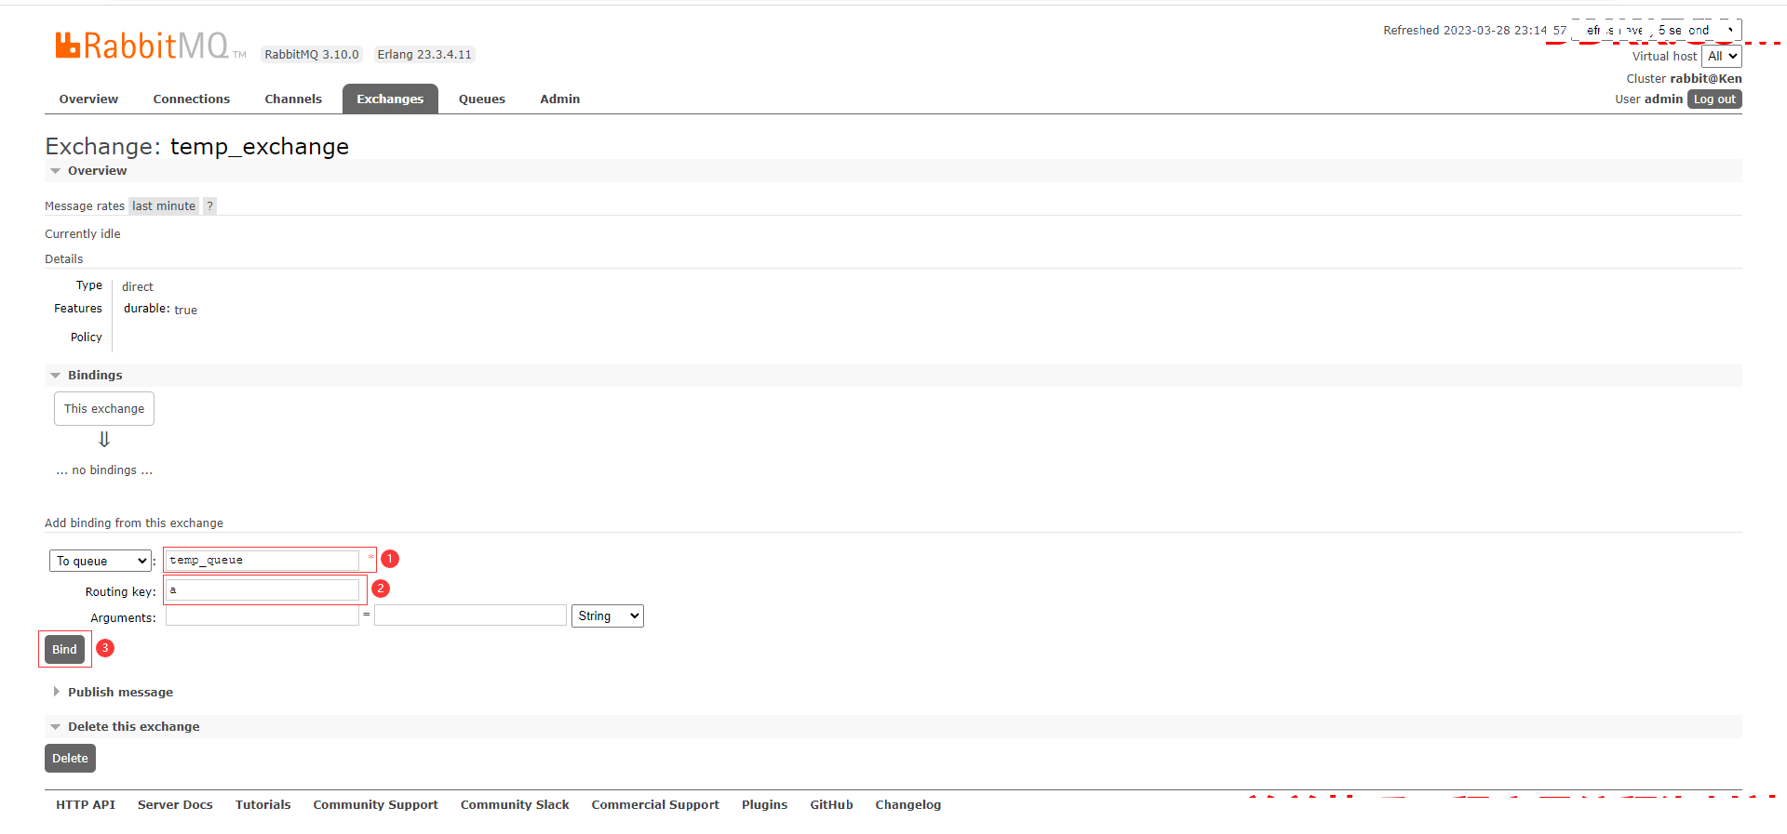The height and width of the screenshot is (834, 1787).
Task: Click the temp_exchange title text
Action: pyautogui.click(x=260, y=147)
